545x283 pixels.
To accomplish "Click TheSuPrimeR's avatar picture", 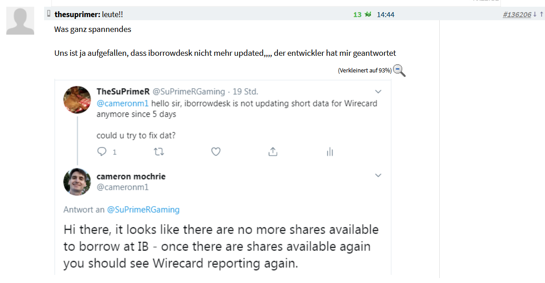I will tap(77, 99).
